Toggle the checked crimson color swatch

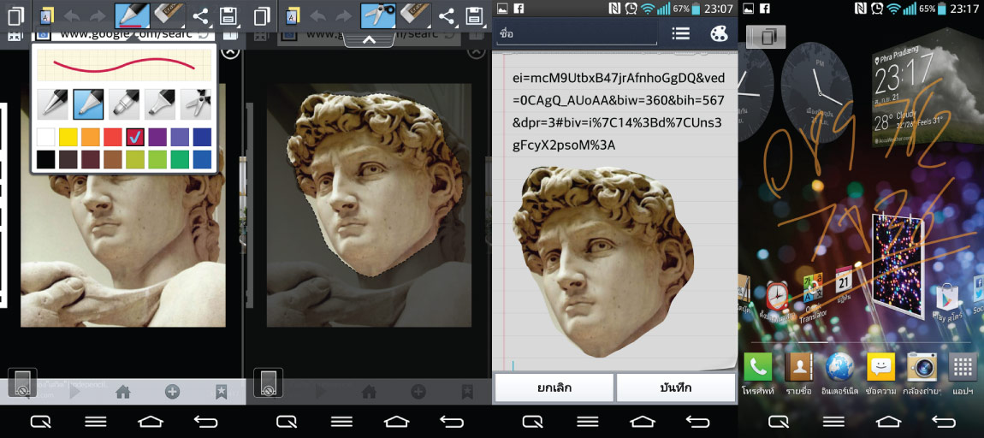(135, 137)
